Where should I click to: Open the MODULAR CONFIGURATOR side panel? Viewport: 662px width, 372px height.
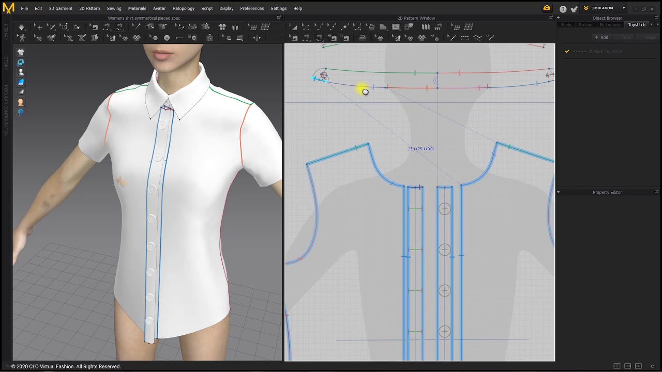(6, 110)
